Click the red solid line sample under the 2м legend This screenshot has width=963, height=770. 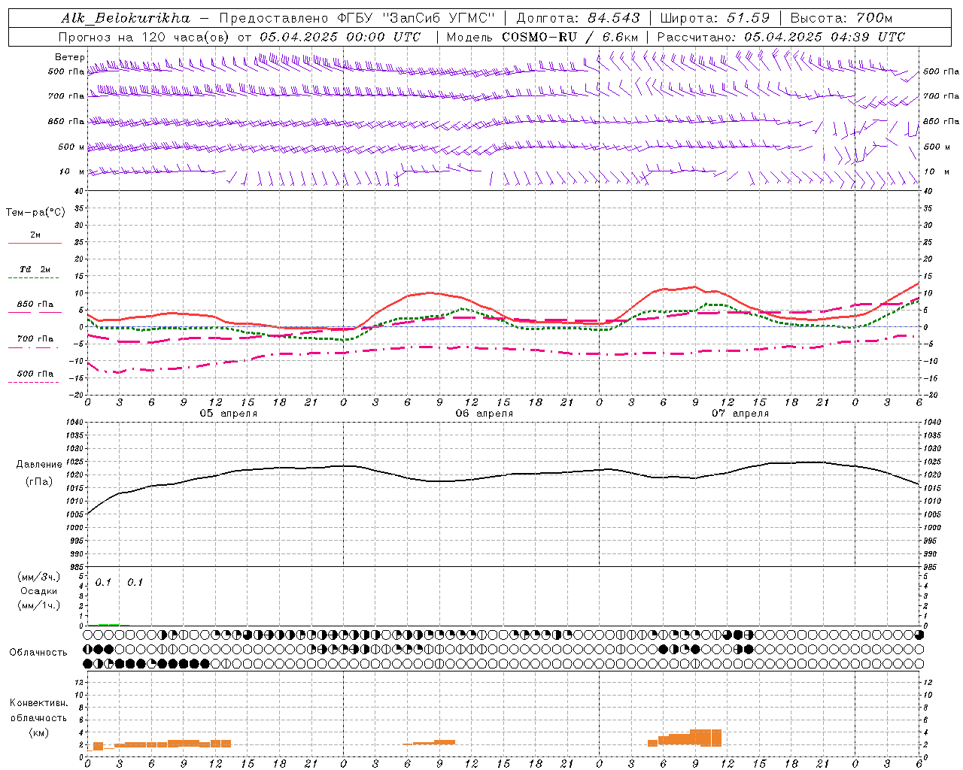tap(35, 244)
